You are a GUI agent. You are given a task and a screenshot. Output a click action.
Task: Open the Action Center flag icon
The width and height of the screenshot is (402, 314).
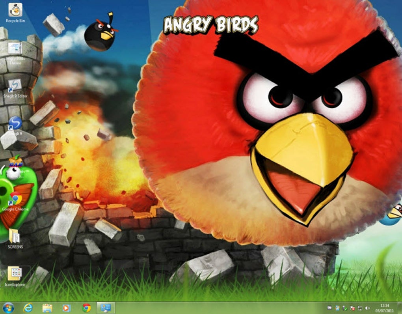(x=352, y=308)
